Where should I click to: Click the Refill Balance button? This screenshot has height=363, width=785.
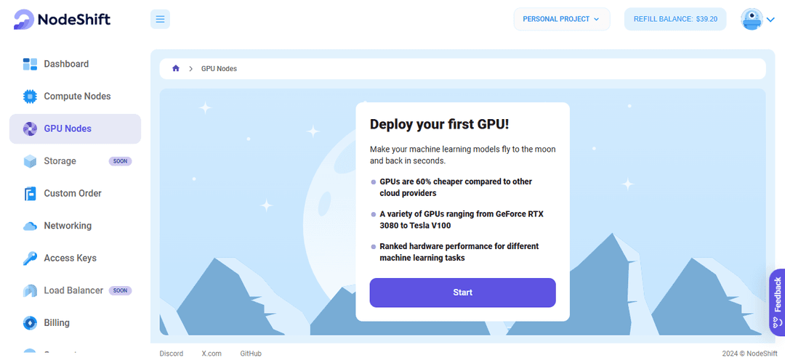click(675, 19)
